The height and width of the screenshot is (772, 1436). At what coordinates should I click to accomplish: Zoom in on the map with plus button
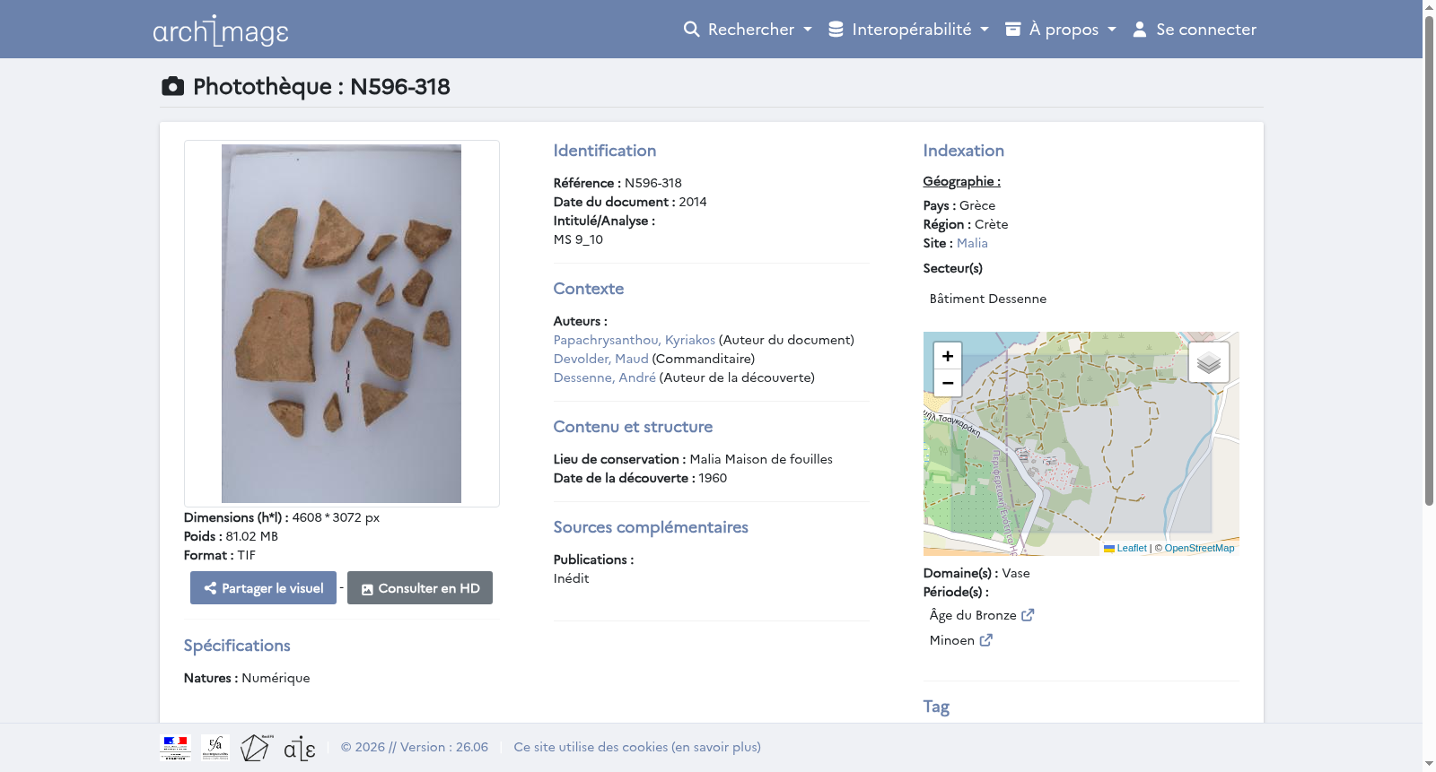tap(948, 356)
